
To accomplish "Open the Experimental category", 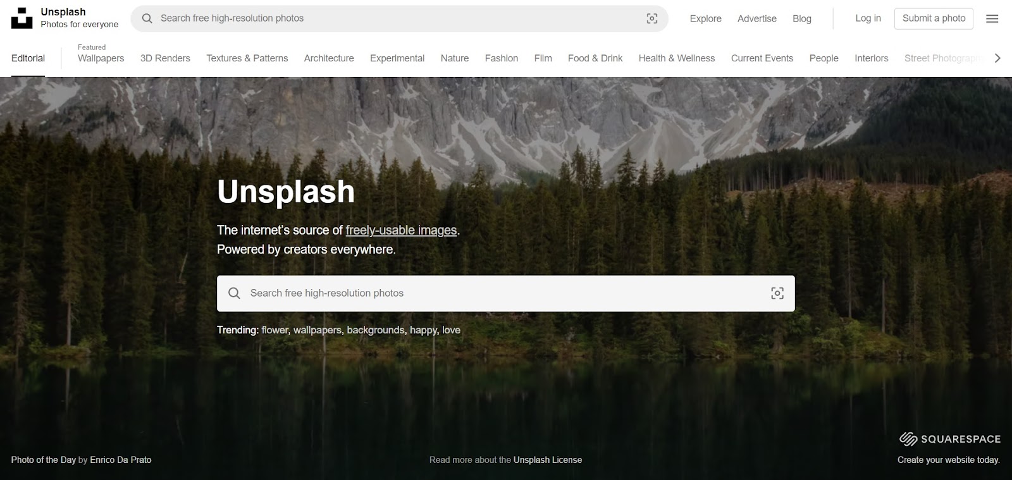I will coord(397,58).
